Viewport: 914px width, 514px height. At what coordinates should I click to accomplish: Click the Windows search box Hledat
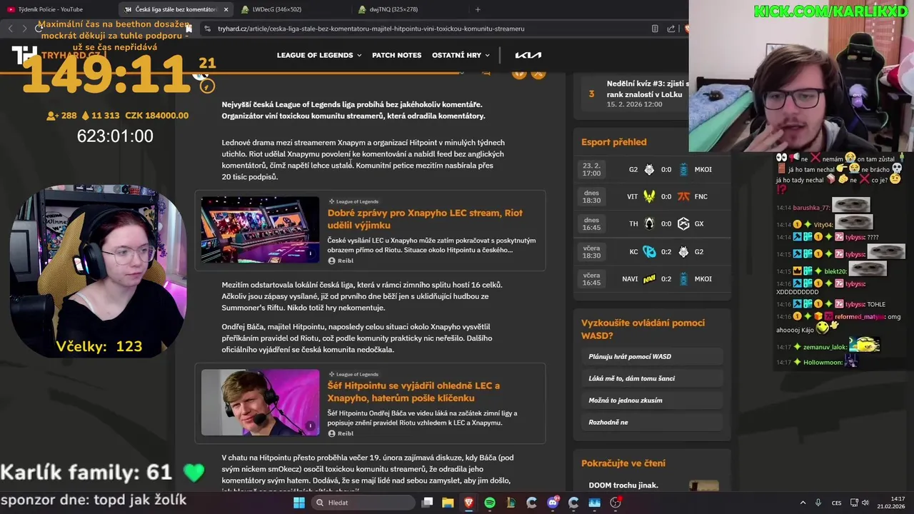click(x=363, y=503)
